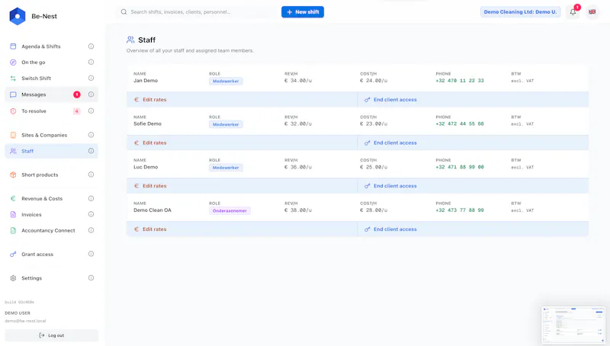
Task: Show info icon next to On the go
Action: pos(91,62)
